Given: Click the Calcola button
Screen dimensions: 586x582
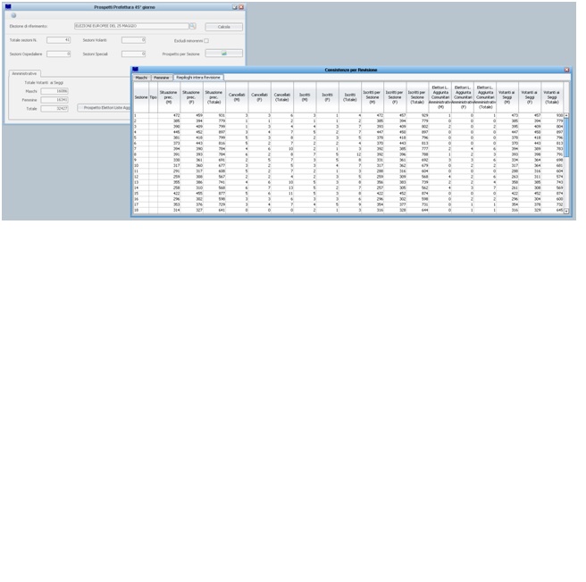Looking at the screenshot, I should coord(224,27).
